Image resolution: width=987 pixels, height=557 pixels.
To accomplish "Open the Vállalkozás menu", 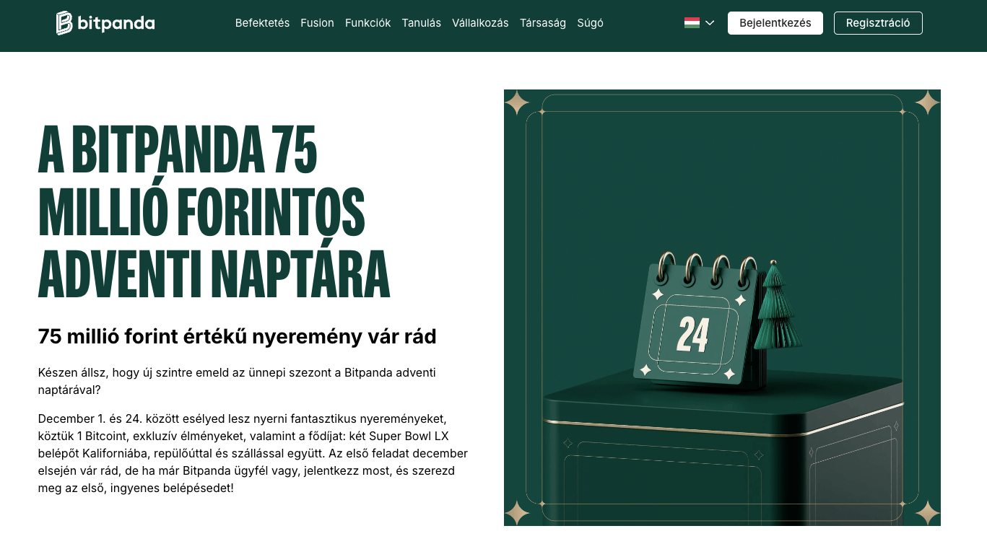I will click(x=480, y=22).
